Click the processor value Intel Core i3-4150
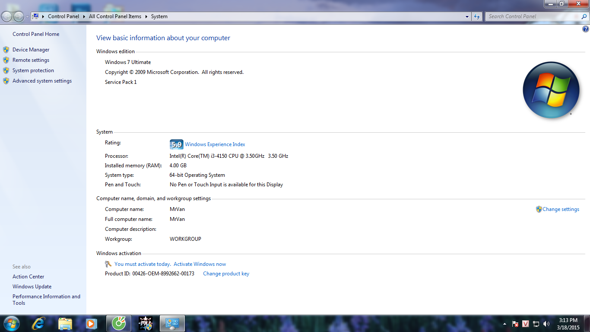Screen dimensions: 590x332 [x=229, y=156]
